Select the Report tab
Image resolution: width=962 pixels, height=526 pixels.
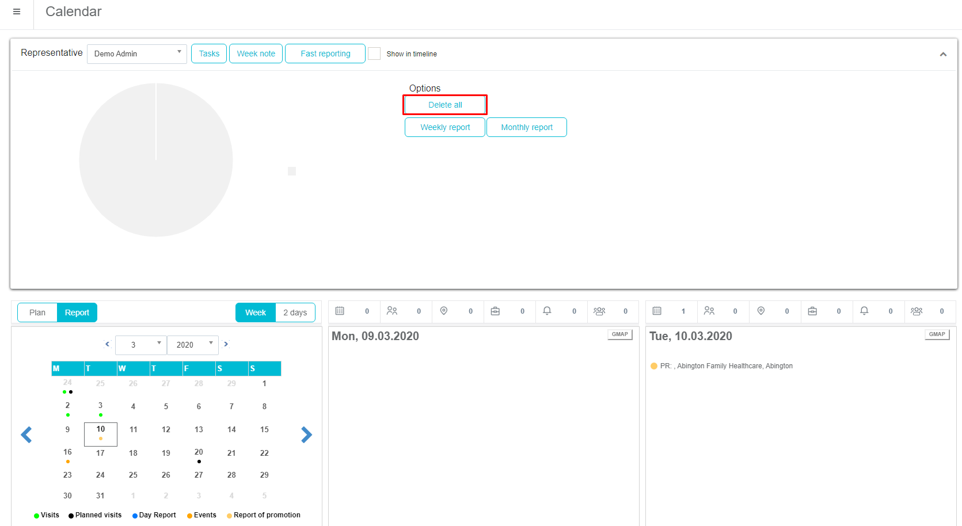pos(77,312)
